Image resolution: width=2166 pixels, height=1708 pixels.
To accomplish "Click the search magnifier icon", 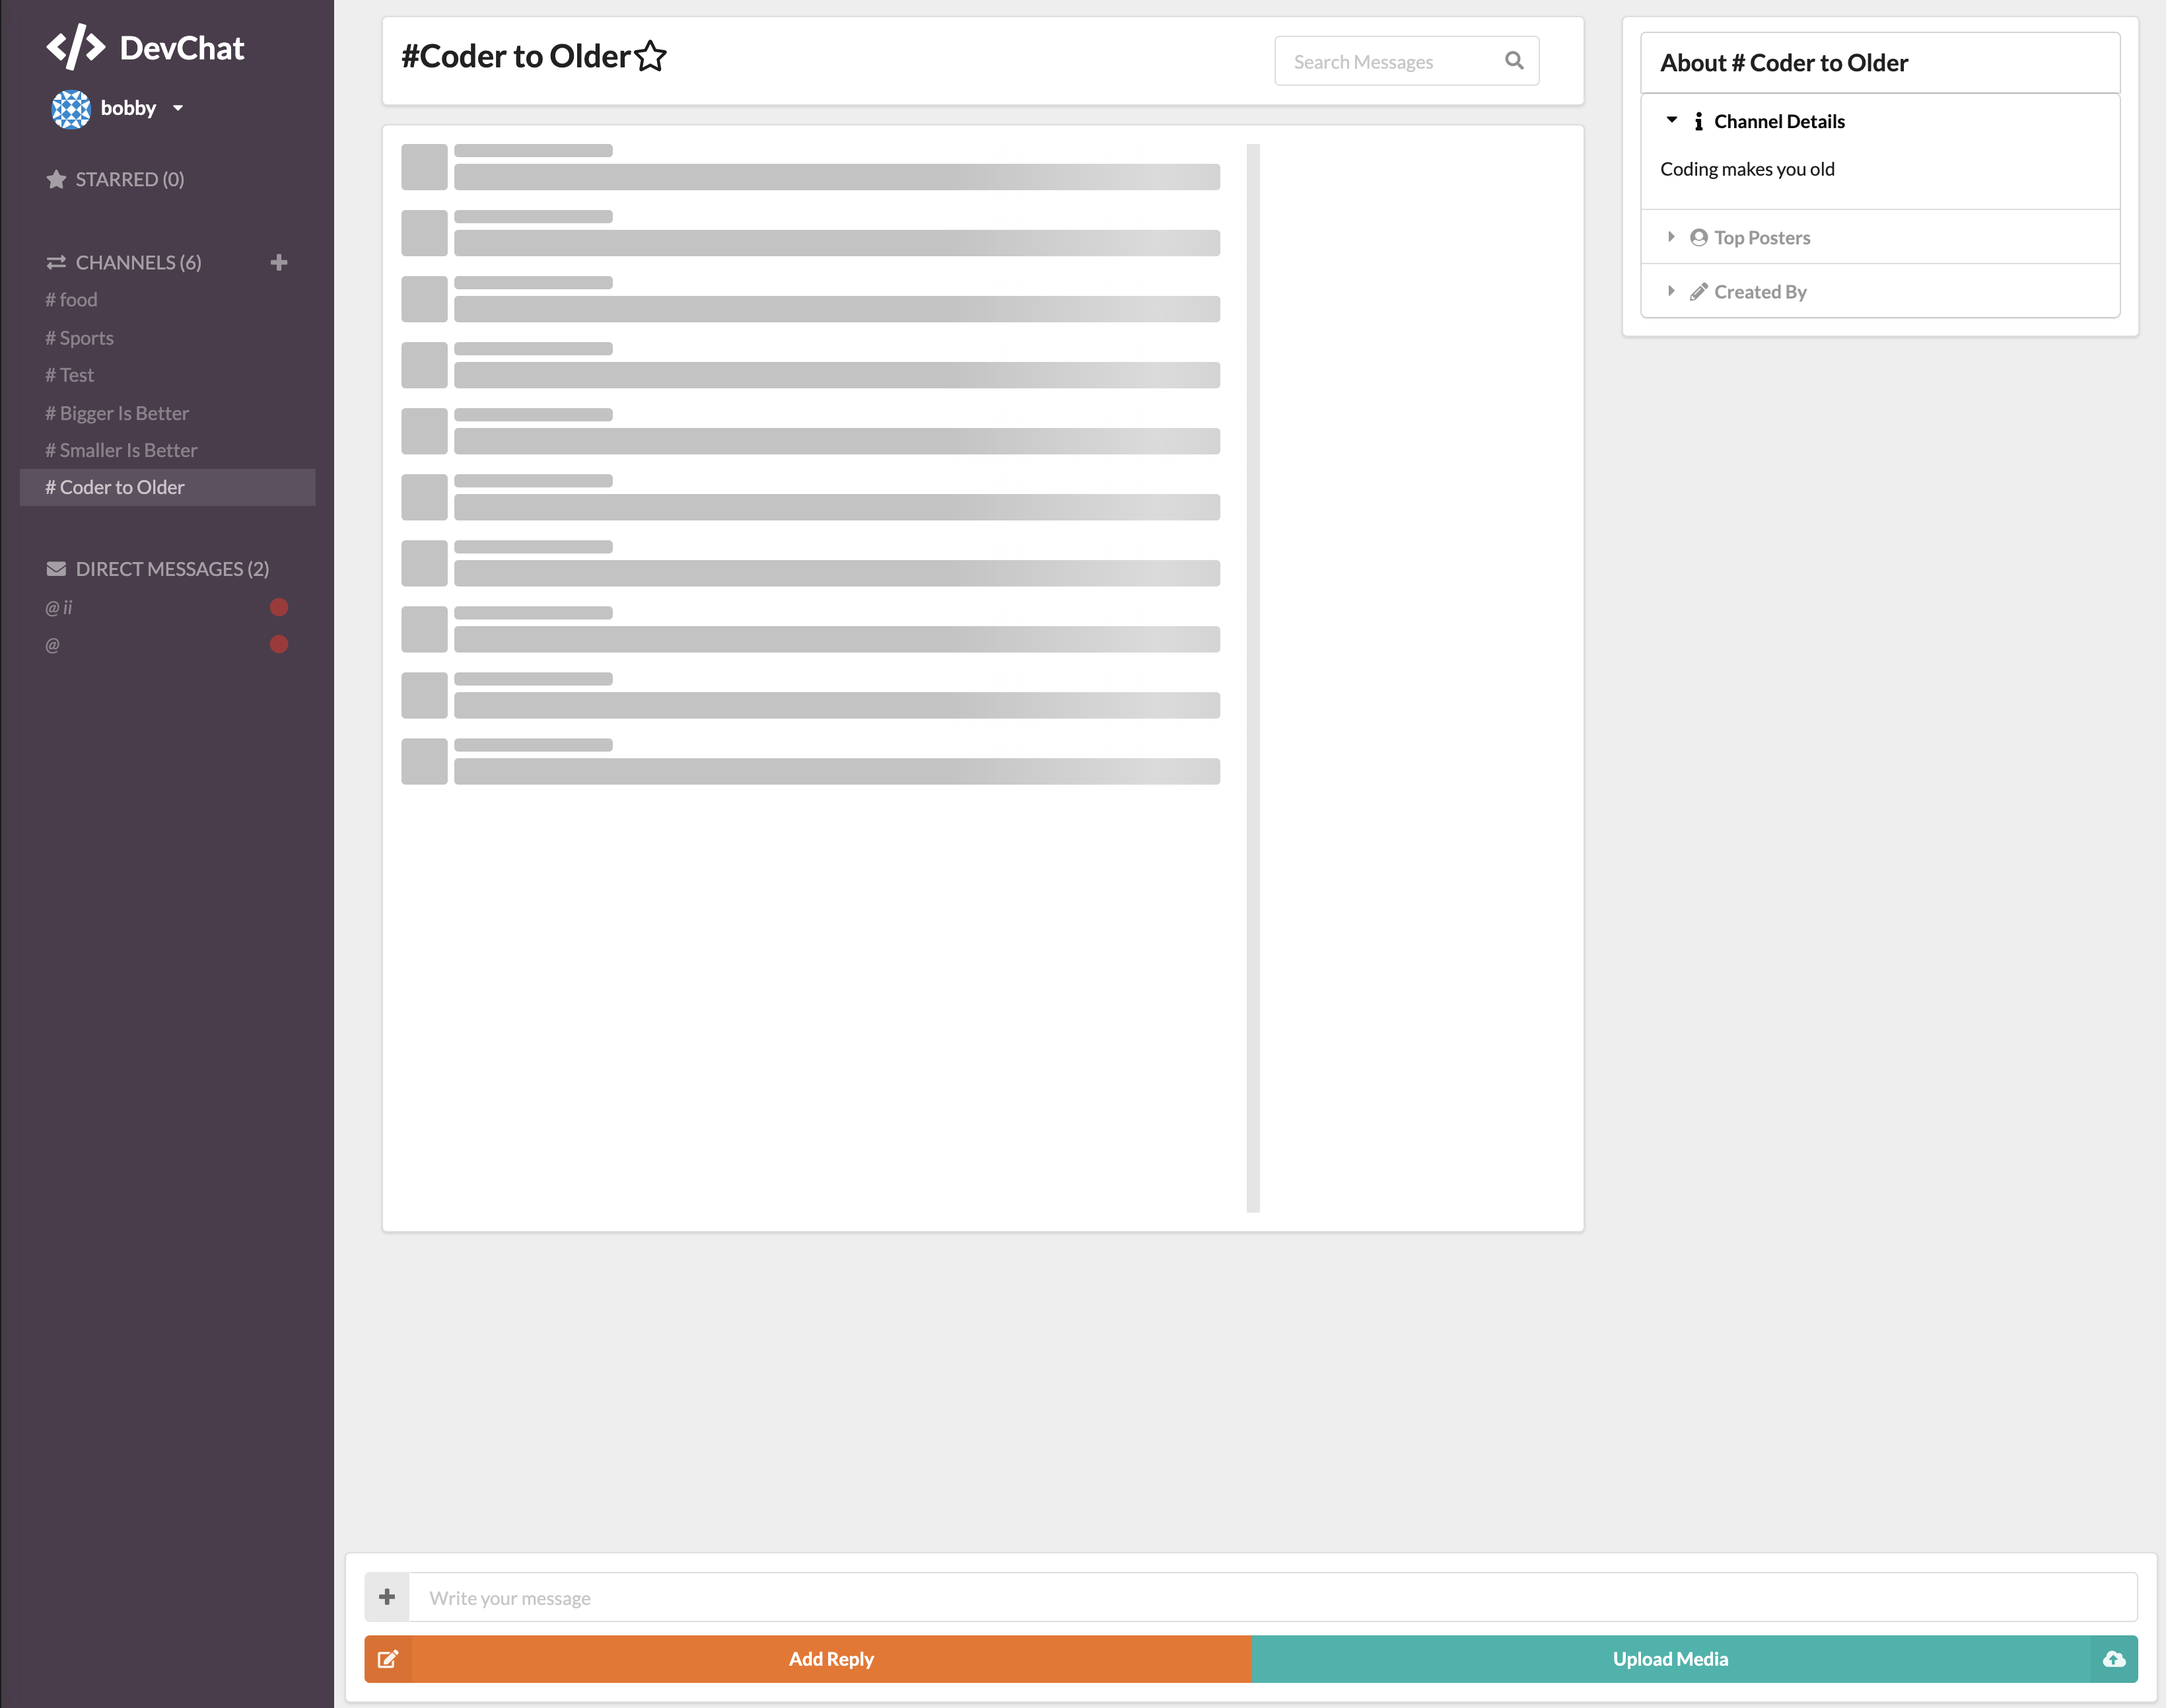I will [1514, 61].
